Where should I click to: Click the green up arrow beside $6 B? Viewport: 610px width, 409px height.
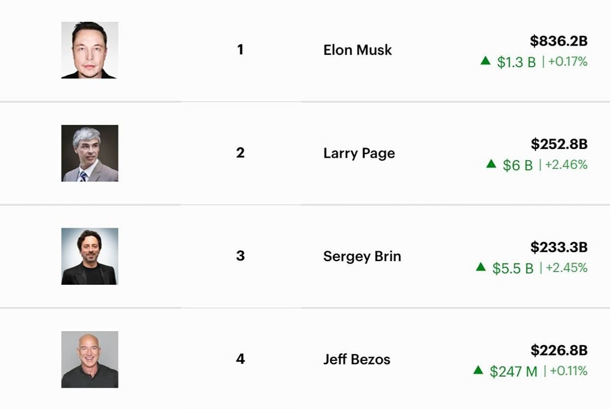tap(491, 164)
